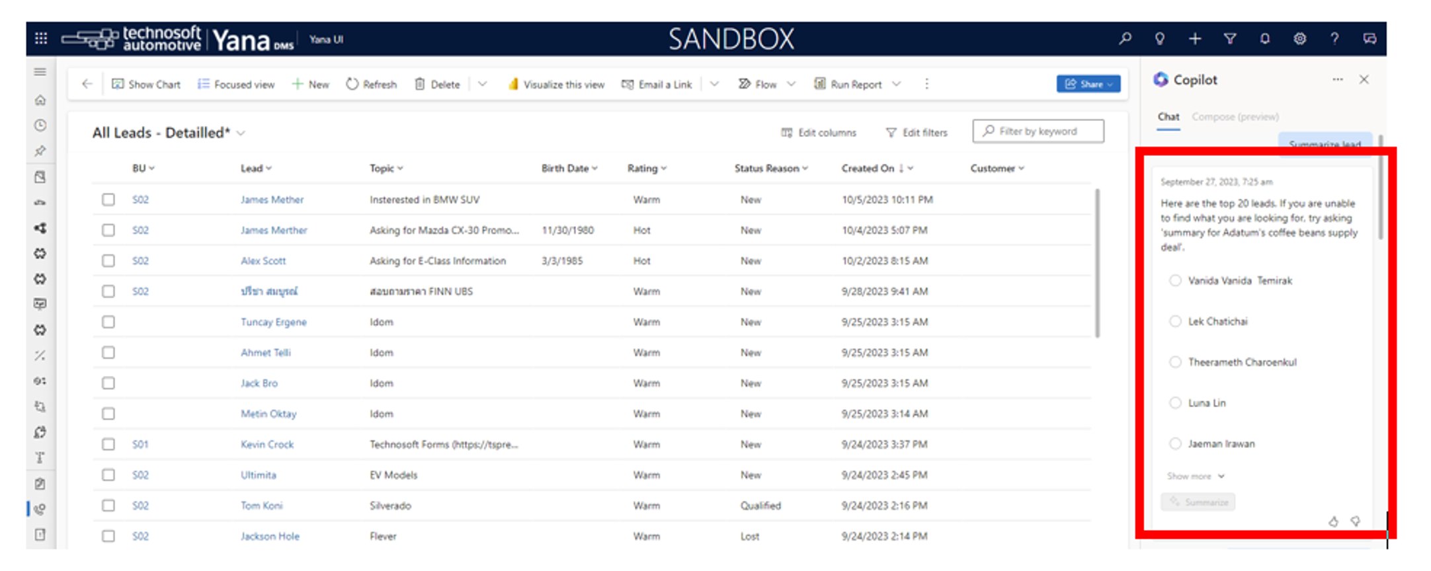Select Lek Chatichai radio option

point(1175,321)
